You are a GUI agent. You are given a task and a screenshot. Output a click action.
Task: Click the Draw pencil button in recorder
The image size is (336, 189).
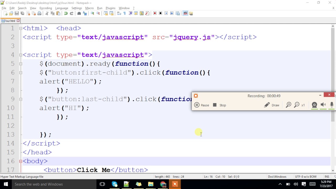[272, 105]
